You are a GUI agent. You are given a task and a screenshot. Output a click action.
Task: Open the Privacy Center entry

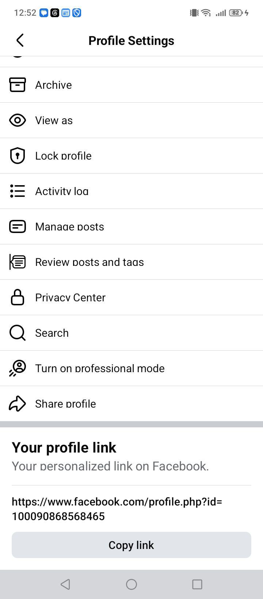tap(131, 297)
